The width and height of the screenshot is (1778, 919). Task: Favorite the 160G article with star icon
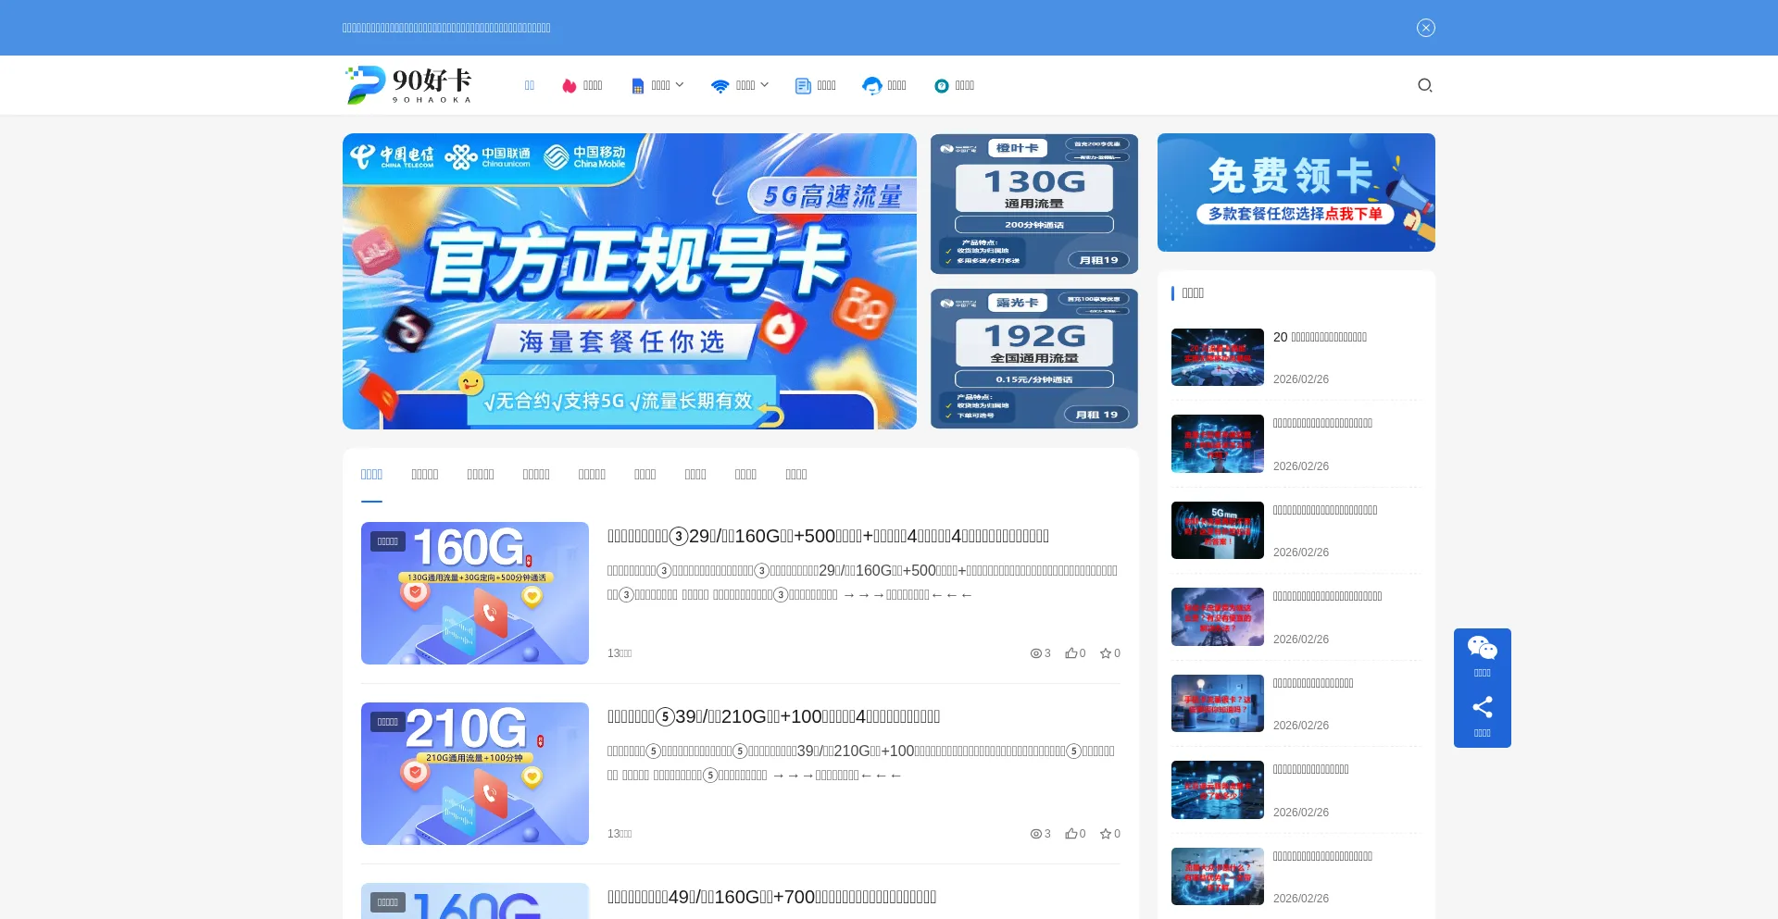coord(1106,653)
